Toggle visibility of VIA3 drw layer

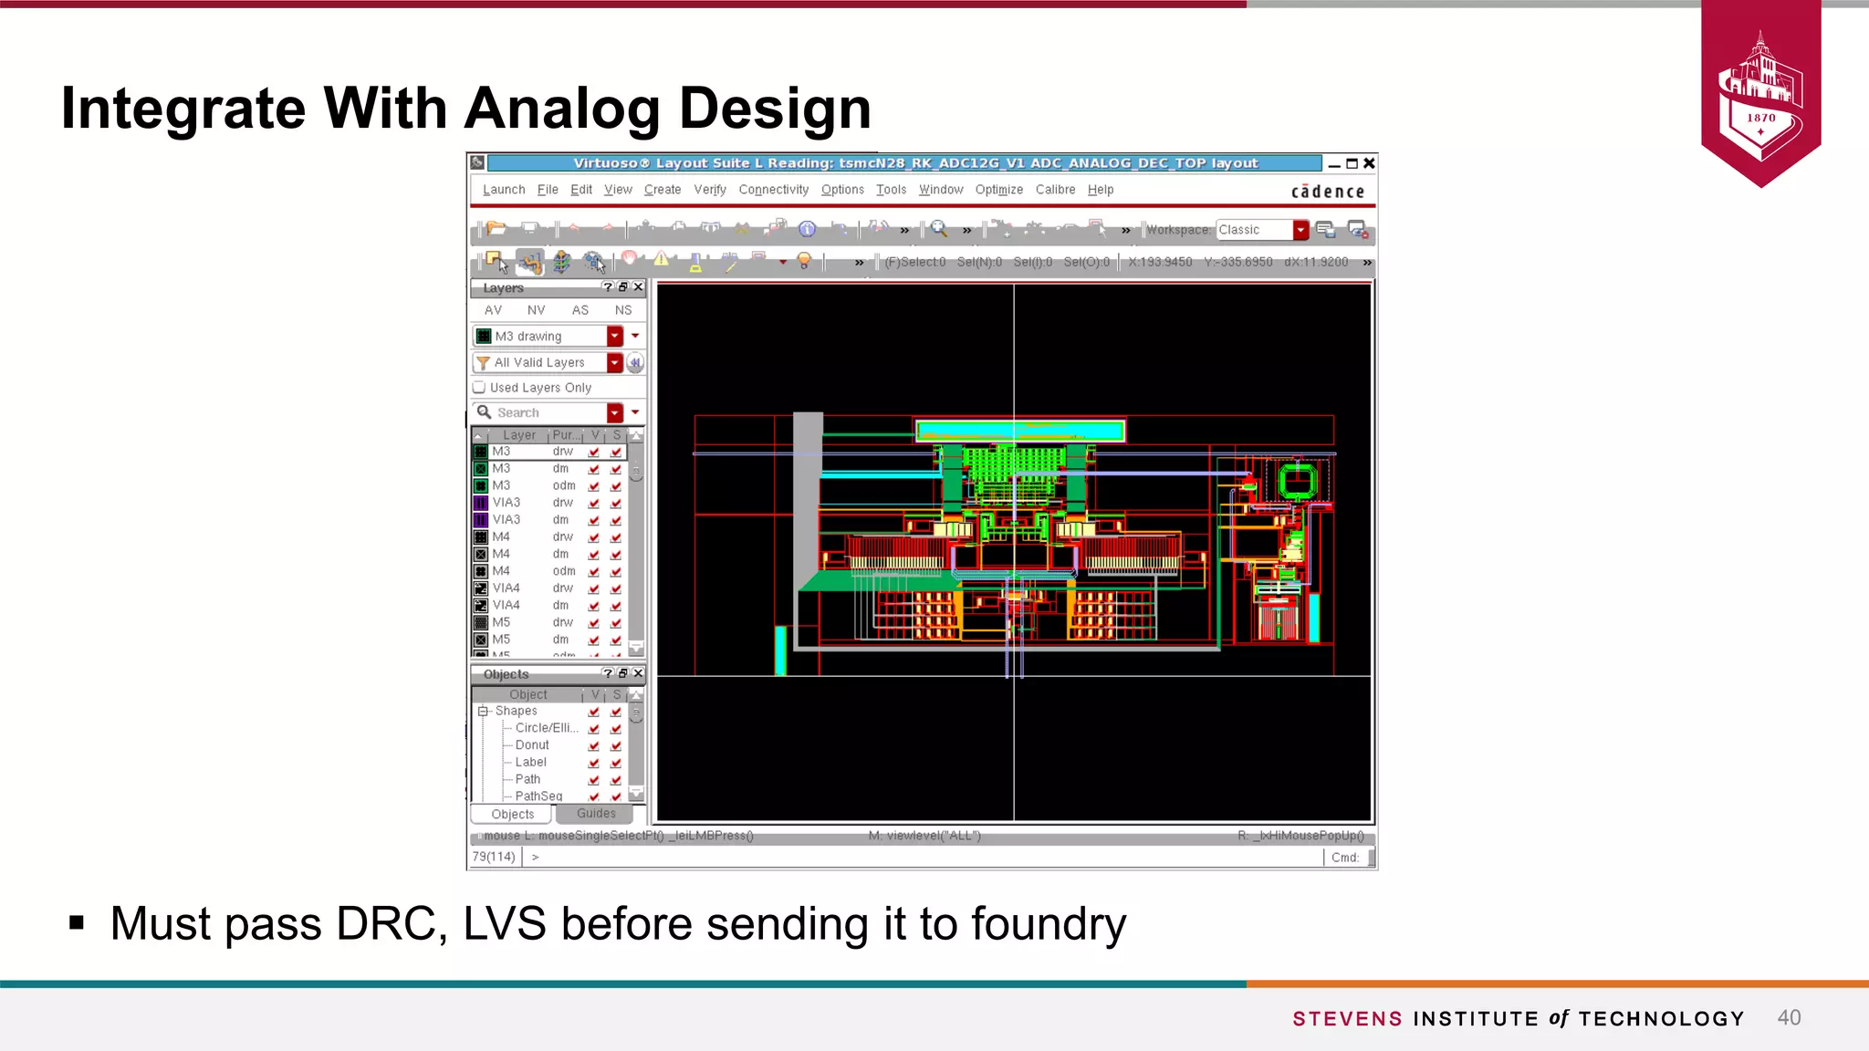pyautogui.click(x=594, y=503)
